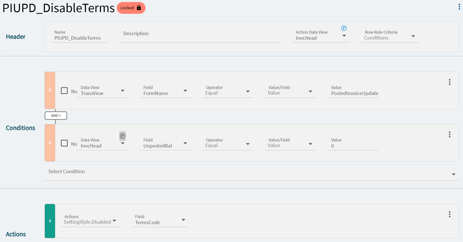Open the three-dot menu for the TermsCode action

click(x=450, y=214)
